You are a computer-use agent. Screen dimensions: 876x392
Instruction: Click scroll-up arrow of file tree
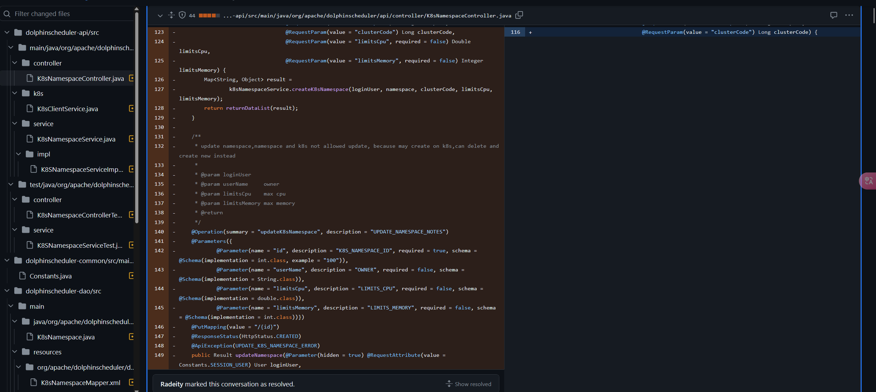[x=137, y=9]
